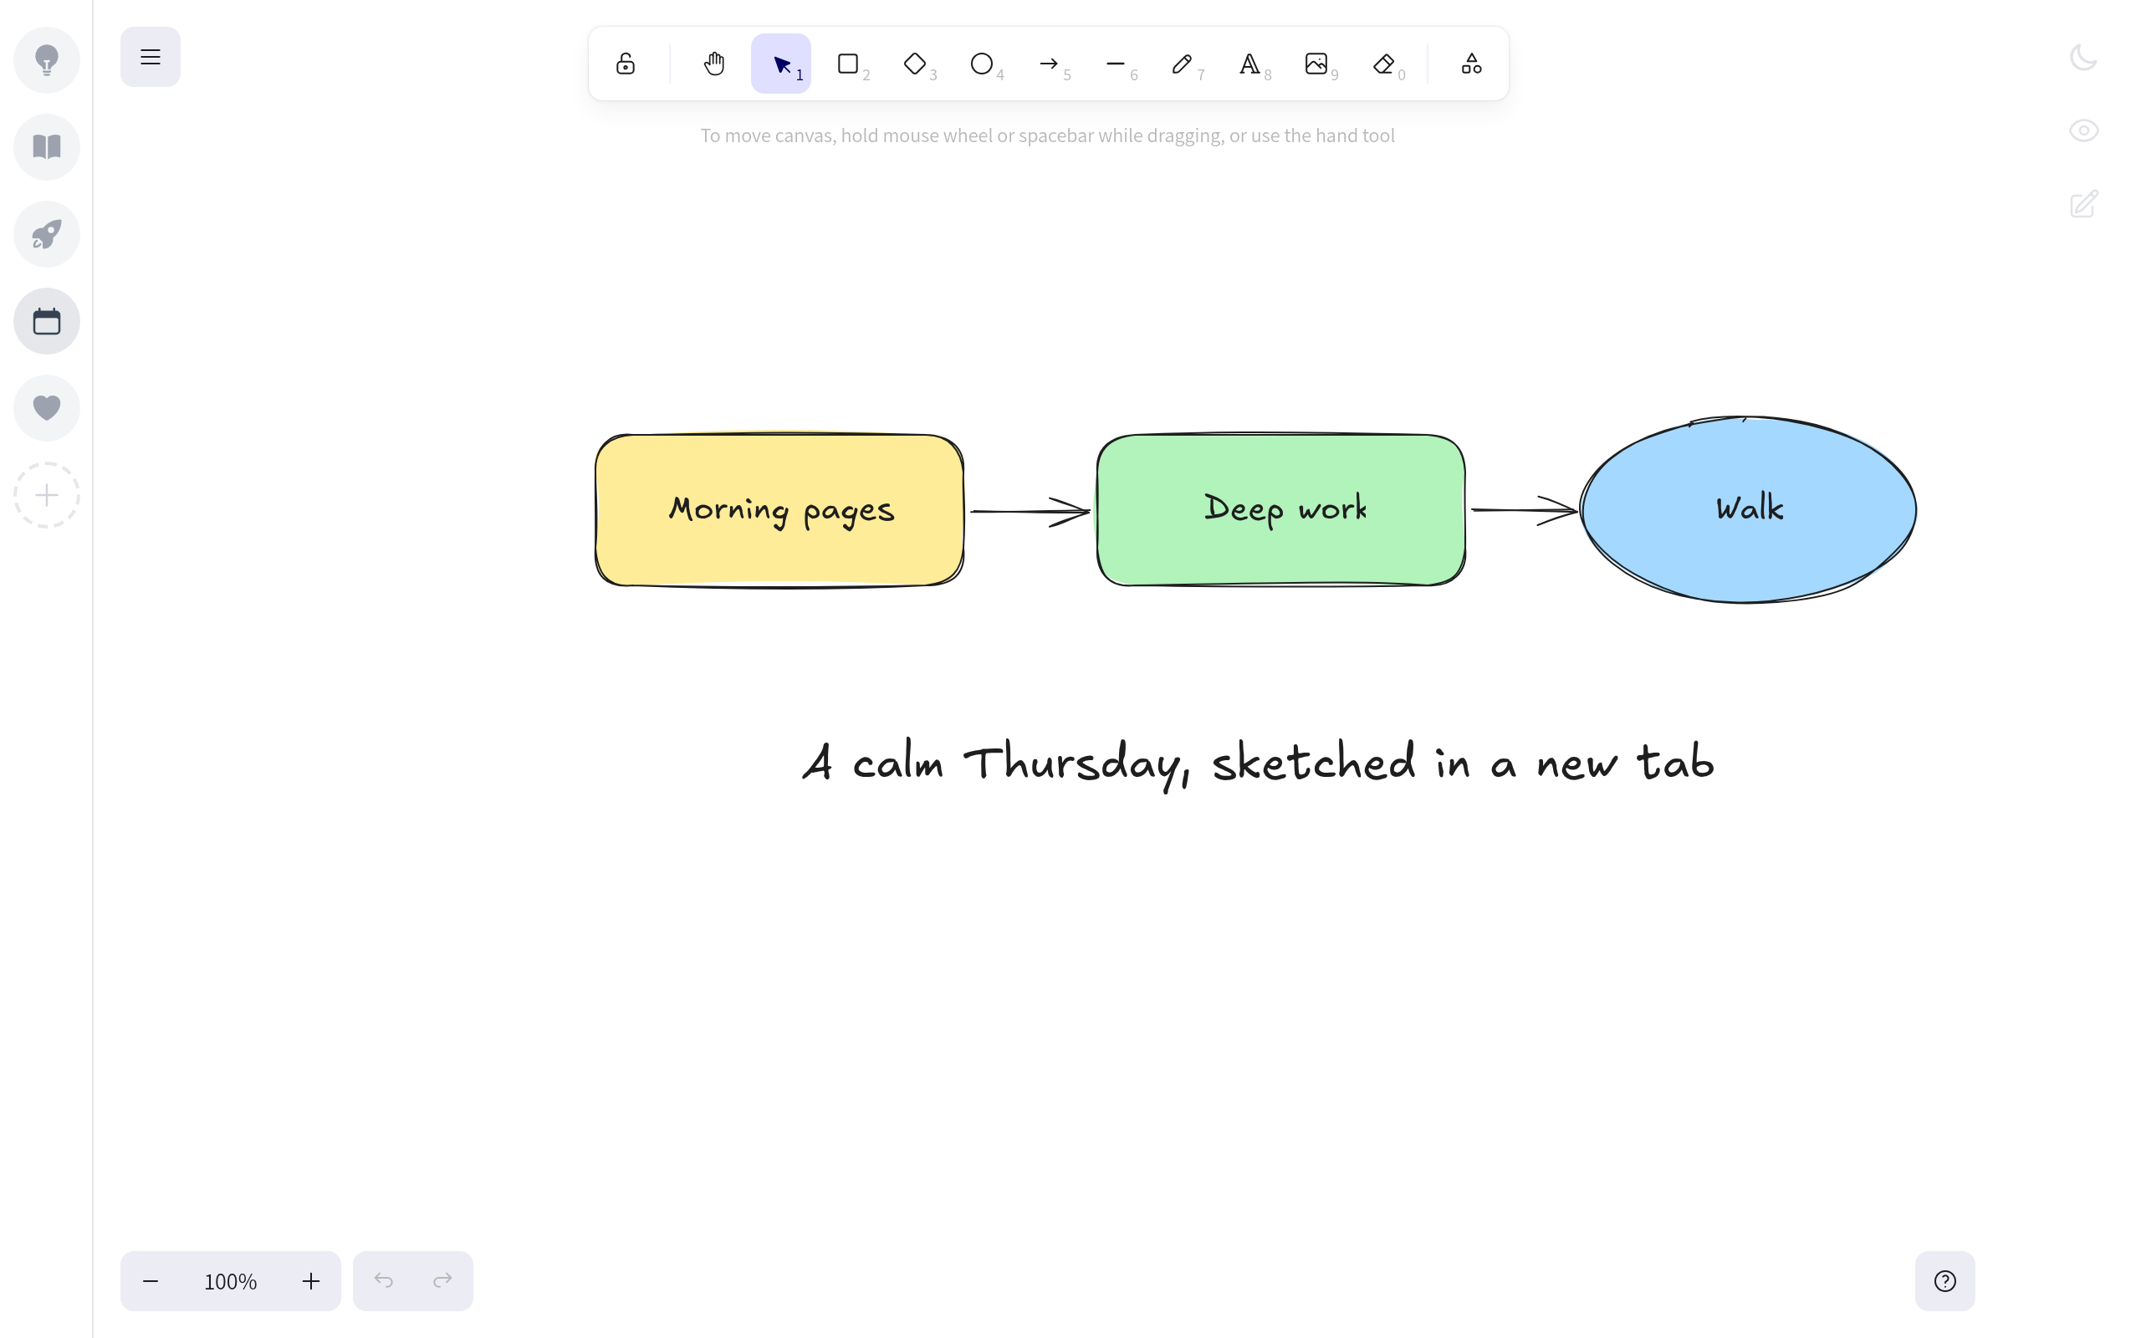Click the edit pencil-square icon

tap(2083, 204)
